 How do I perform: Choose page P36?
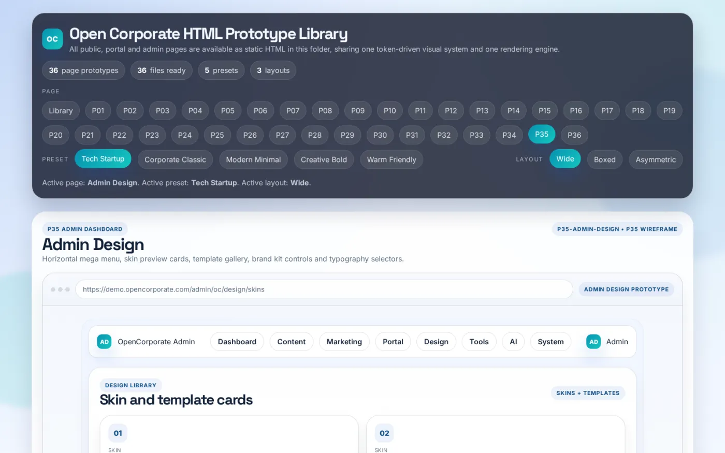(x=574, y=135)
